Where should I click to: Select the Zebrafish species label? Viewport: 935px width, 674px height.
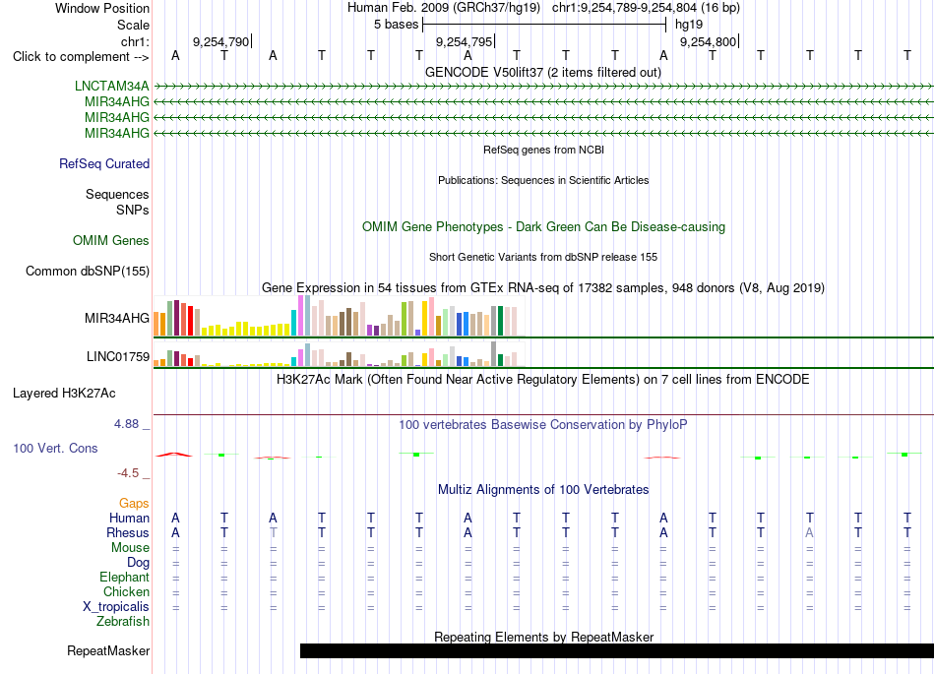[x=123, y=621]
